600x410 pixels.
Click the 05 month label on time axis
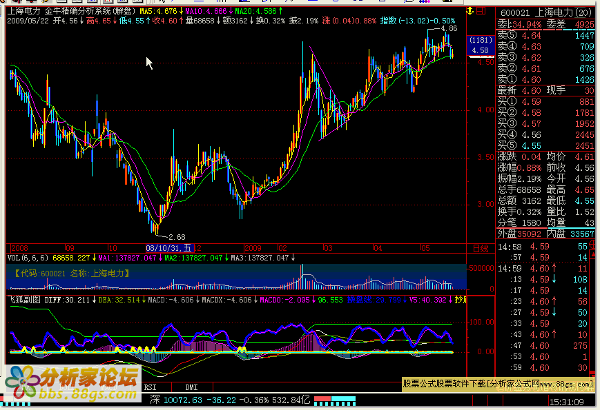425,248
